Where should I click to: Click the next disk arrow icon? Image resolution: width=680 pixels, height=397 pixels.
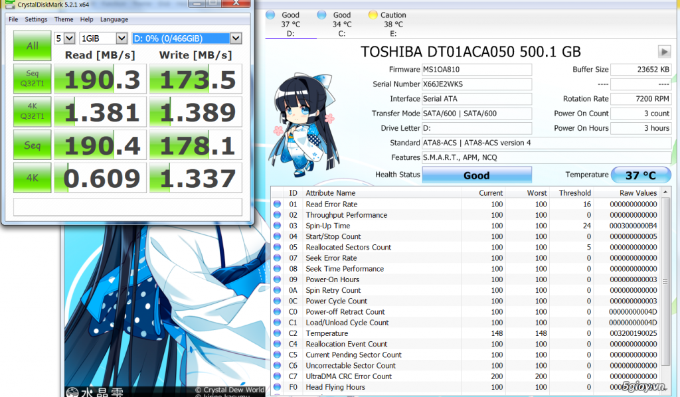click(x=663, y=52)
